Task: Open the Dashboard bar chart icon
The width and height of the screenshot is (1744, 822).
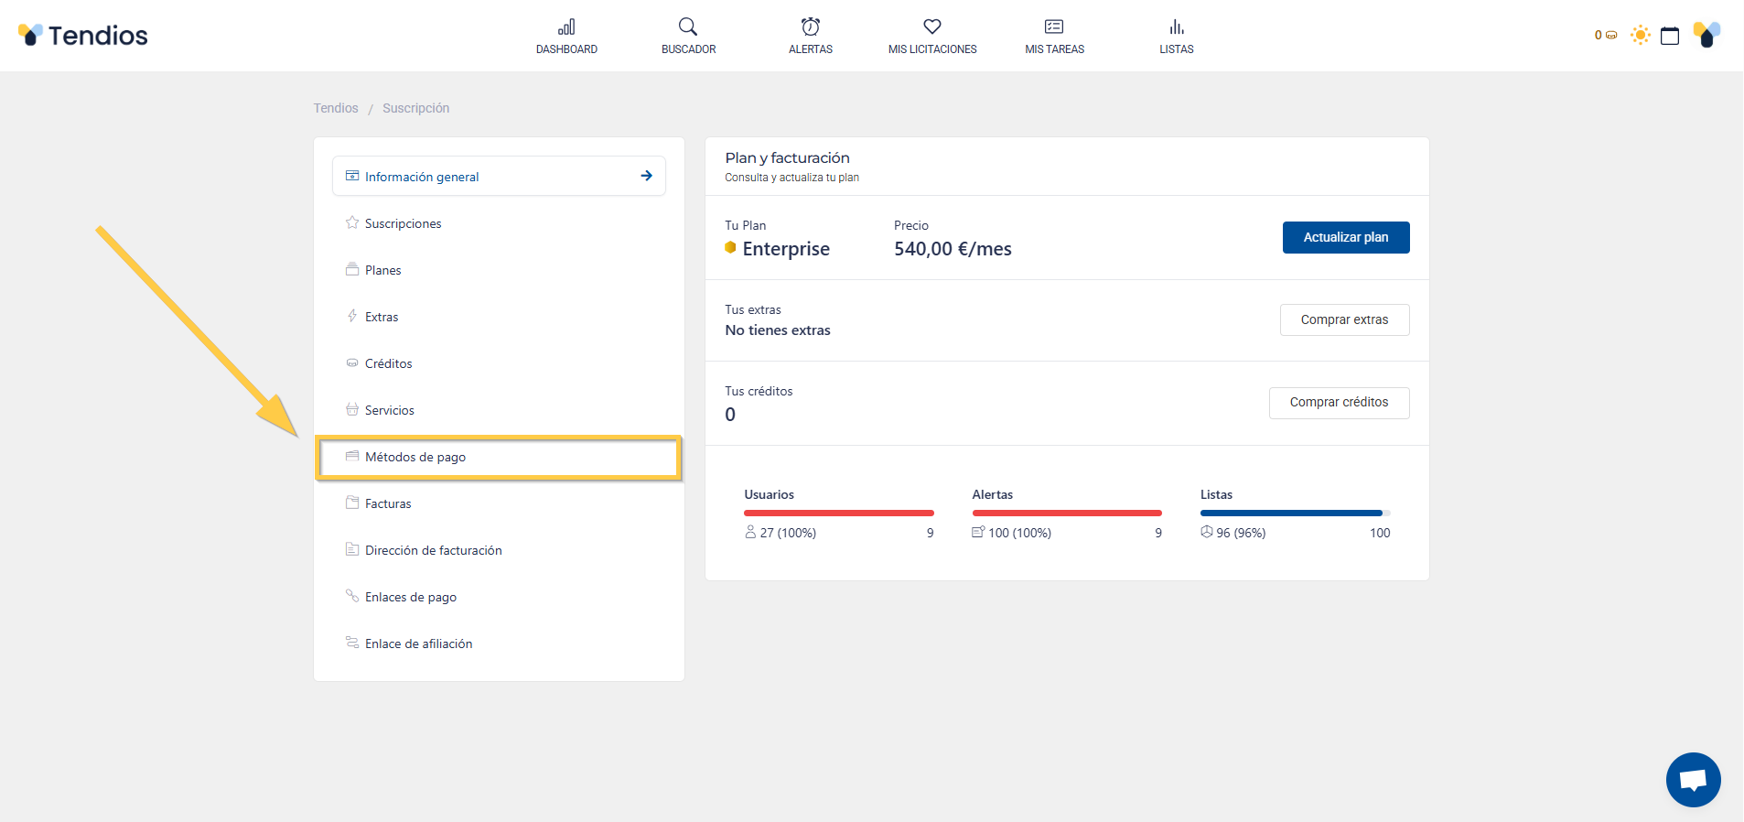Action: tap(566, 27)
